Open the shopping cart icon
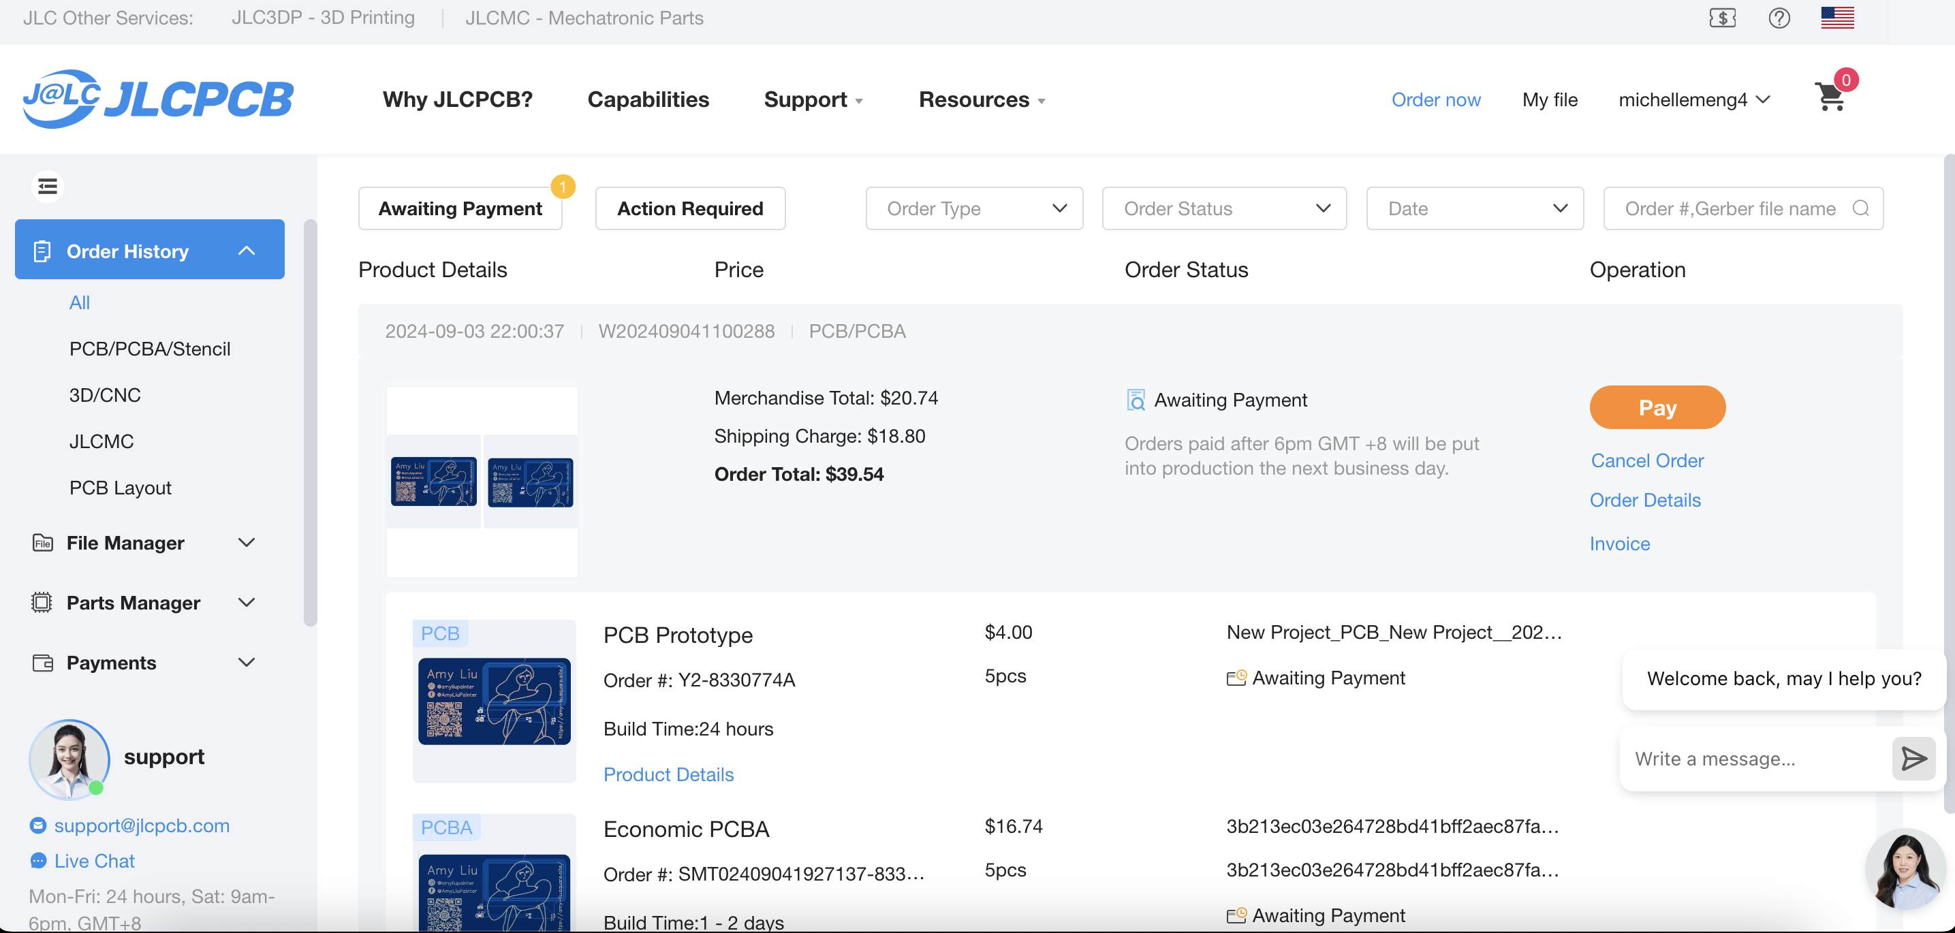The image size is (1955, 933). coord(1830,98)
